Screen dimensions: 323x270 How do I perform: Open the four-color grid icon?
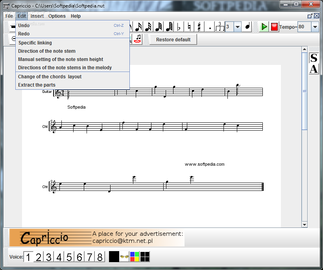point(135,257)
